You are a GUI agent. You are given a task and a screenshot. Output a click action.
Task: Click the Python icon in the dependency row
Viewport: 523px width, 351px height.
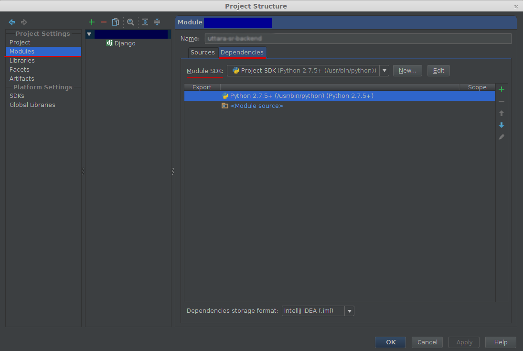click(225, 96)
